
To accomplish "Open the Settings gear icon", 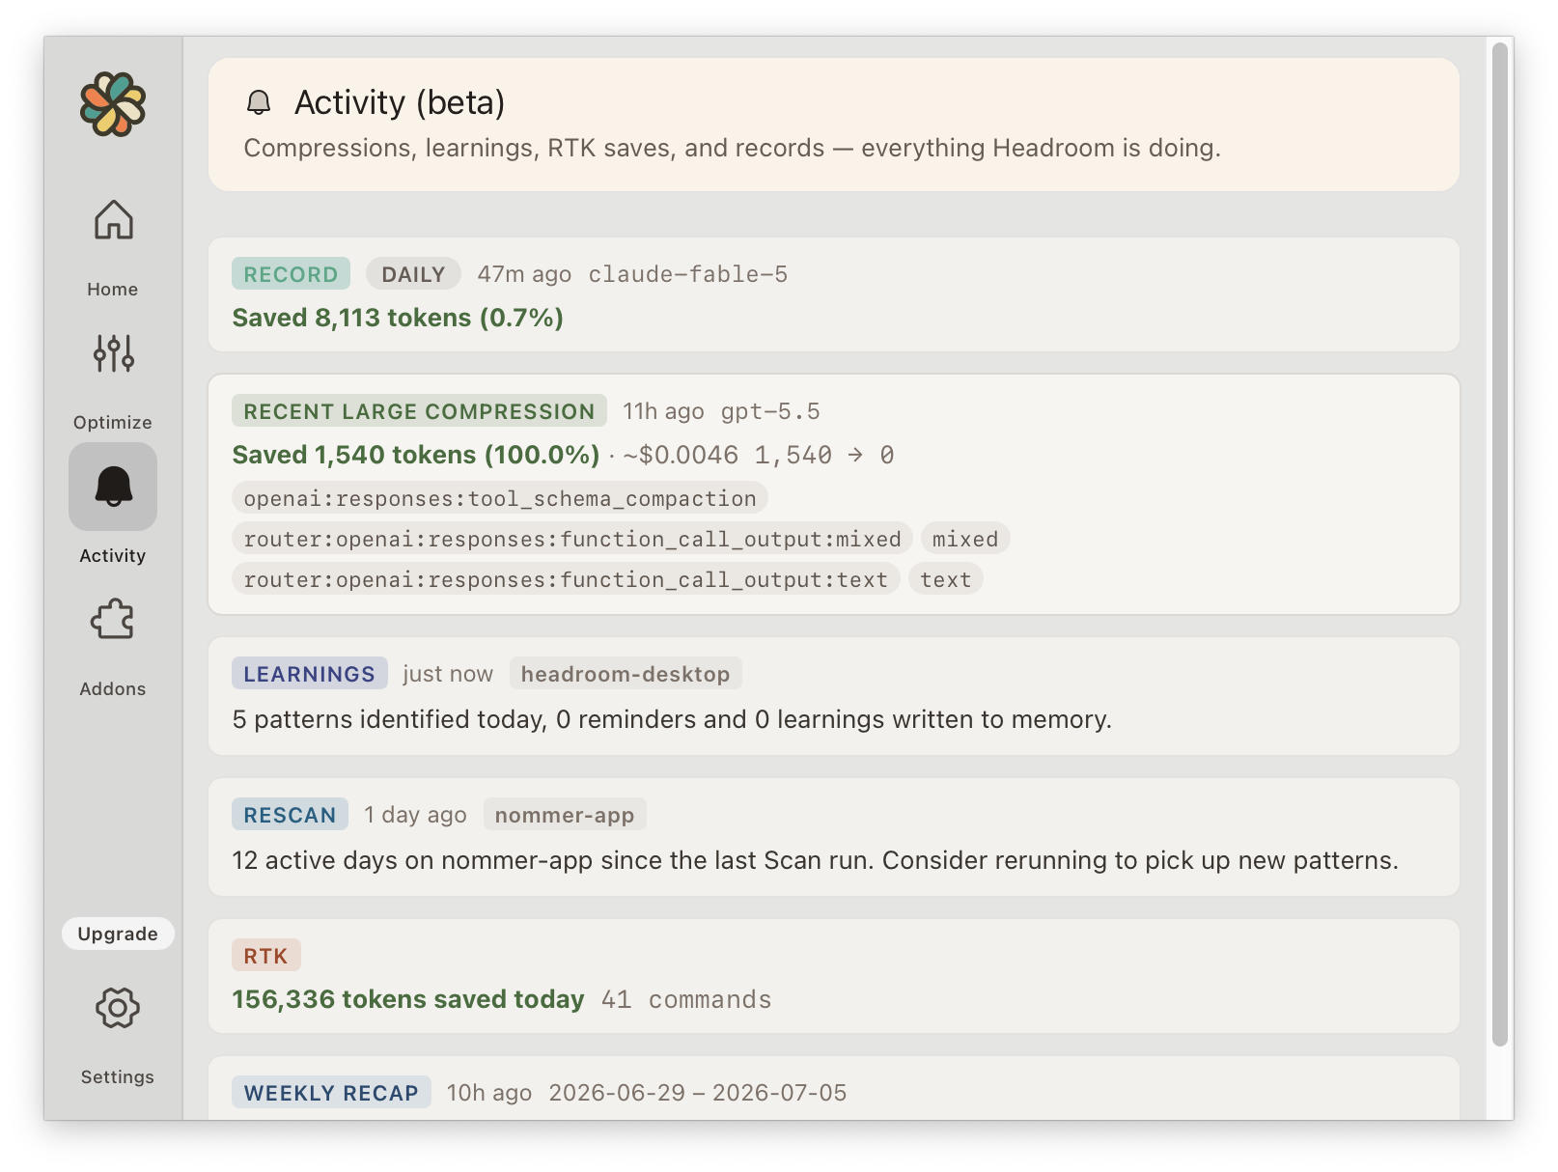I will (x=117, y=1008).
